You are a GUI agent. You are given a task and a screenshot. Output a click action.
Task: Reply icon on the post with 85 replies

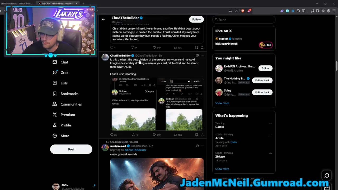112,135
